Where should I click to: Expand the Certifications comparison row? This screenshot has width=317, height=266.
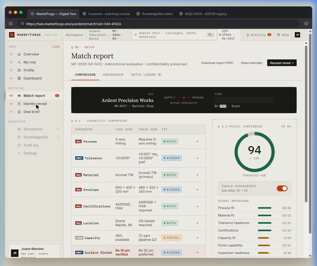coord(198,206)
